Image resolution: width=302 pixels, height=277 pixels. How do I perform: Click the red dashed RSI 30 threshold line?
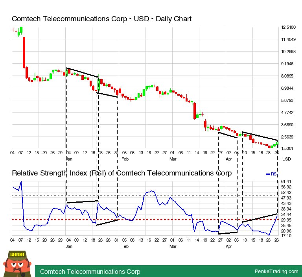pos(145,220)
